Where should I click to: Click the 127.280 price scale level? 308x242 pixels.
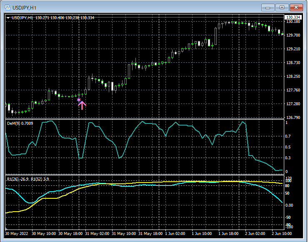[293, 104]
